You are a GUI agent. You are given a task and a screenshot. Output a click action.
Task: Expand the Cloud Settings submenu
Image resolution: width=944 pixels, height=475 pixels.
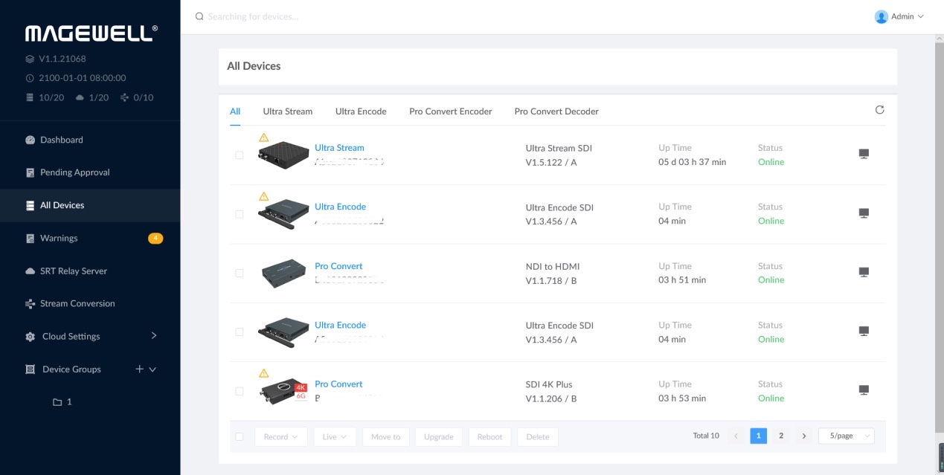pos(154,336)
